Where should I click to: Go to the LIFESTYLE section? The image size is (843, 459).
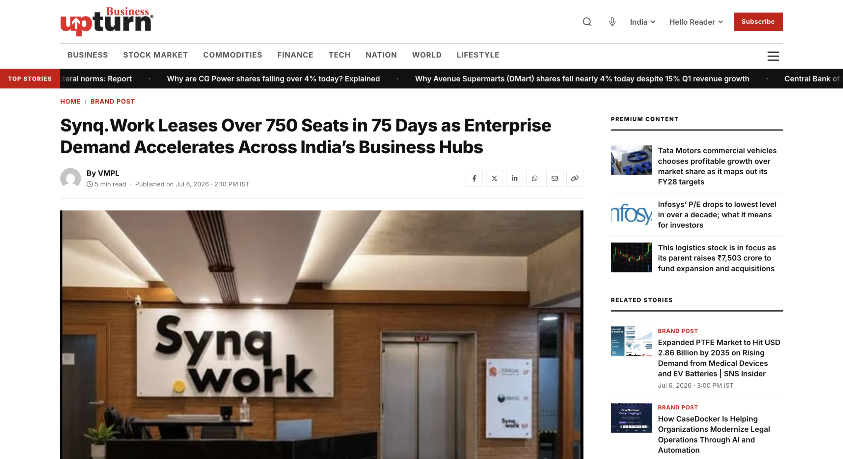click(x=478, y=55)
